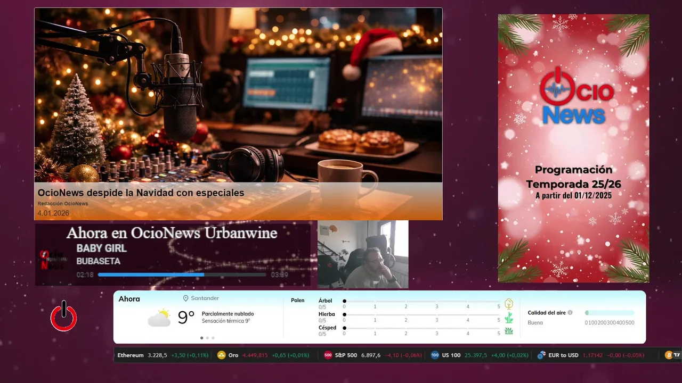Click the grass (Hierba) pollen plant icon
The image size is (682, 383).
click(x=509, y=318)
